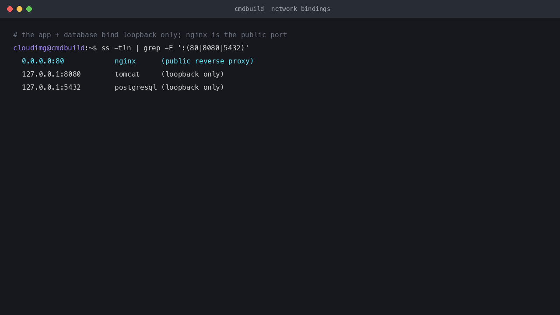
Task: Click the grep pattern ':(80|8080|5432)'
Action: tap(213, 48)
